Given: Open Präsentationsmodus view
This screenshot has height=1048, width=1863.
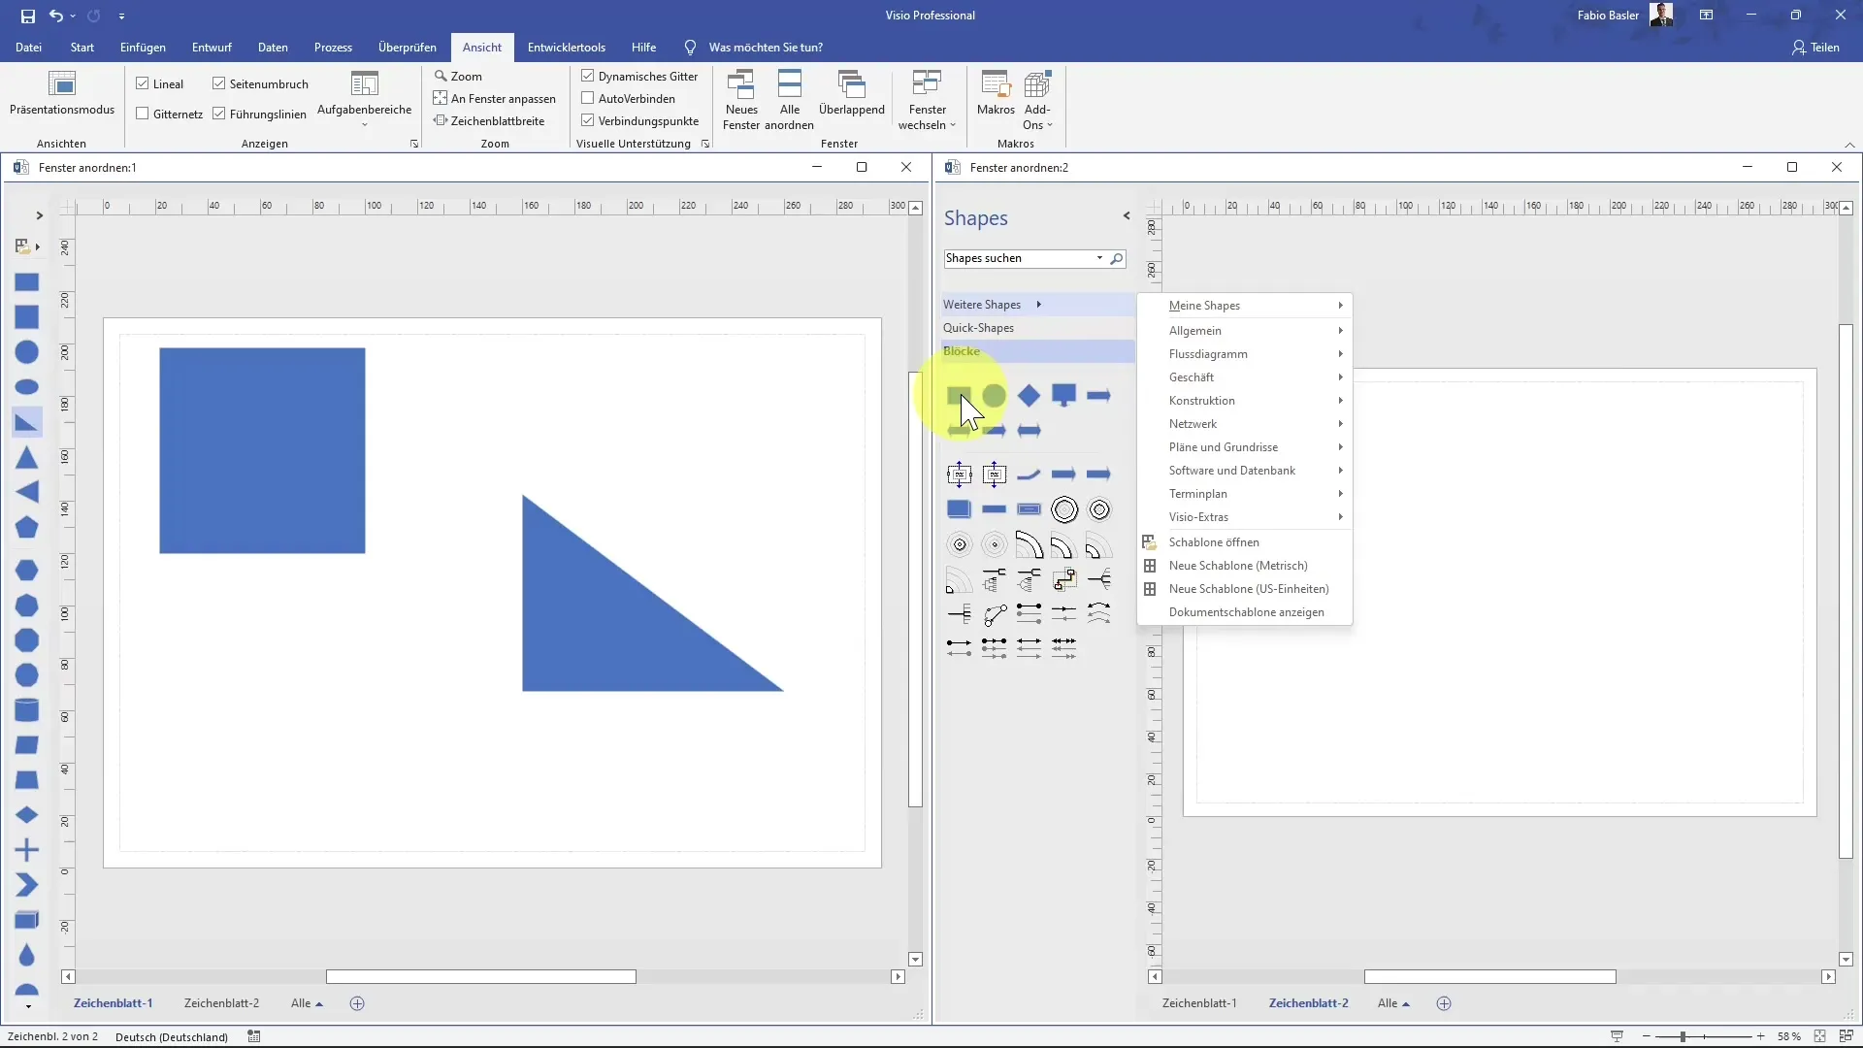Looking at the screenshot, I should 62,94.
